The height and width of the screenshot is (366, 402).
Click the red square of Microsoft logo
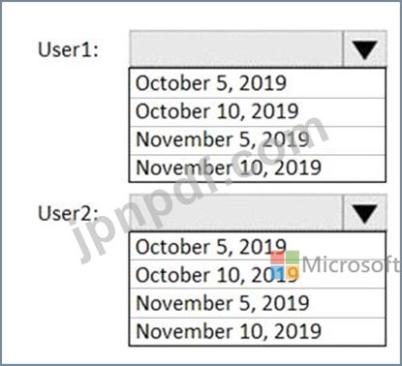(x=277, y=258)
